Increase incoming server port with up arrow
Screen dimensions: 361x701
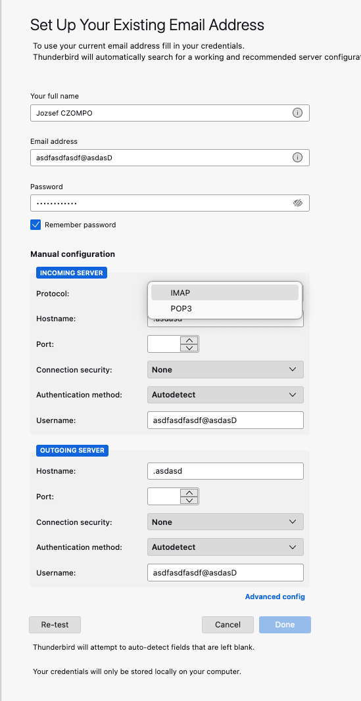tap(189, 340)
